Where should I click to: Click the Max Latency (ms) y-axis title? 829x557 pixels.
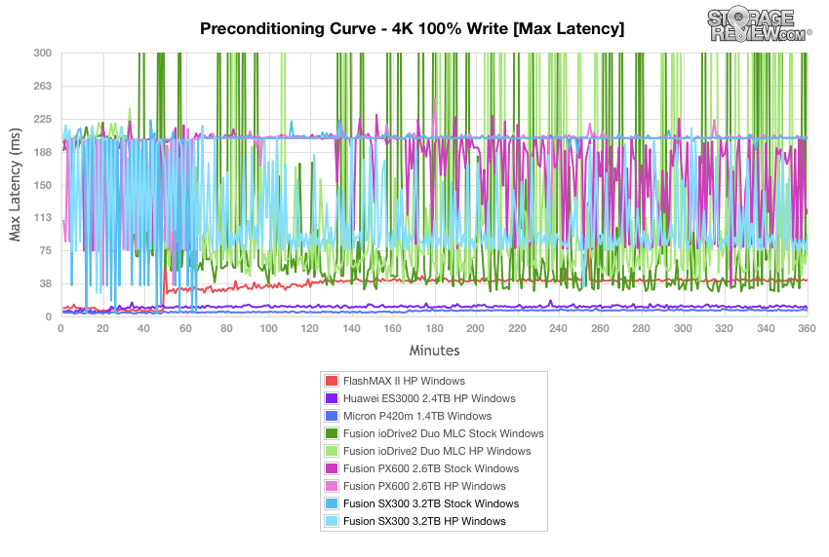click(15, 185)
